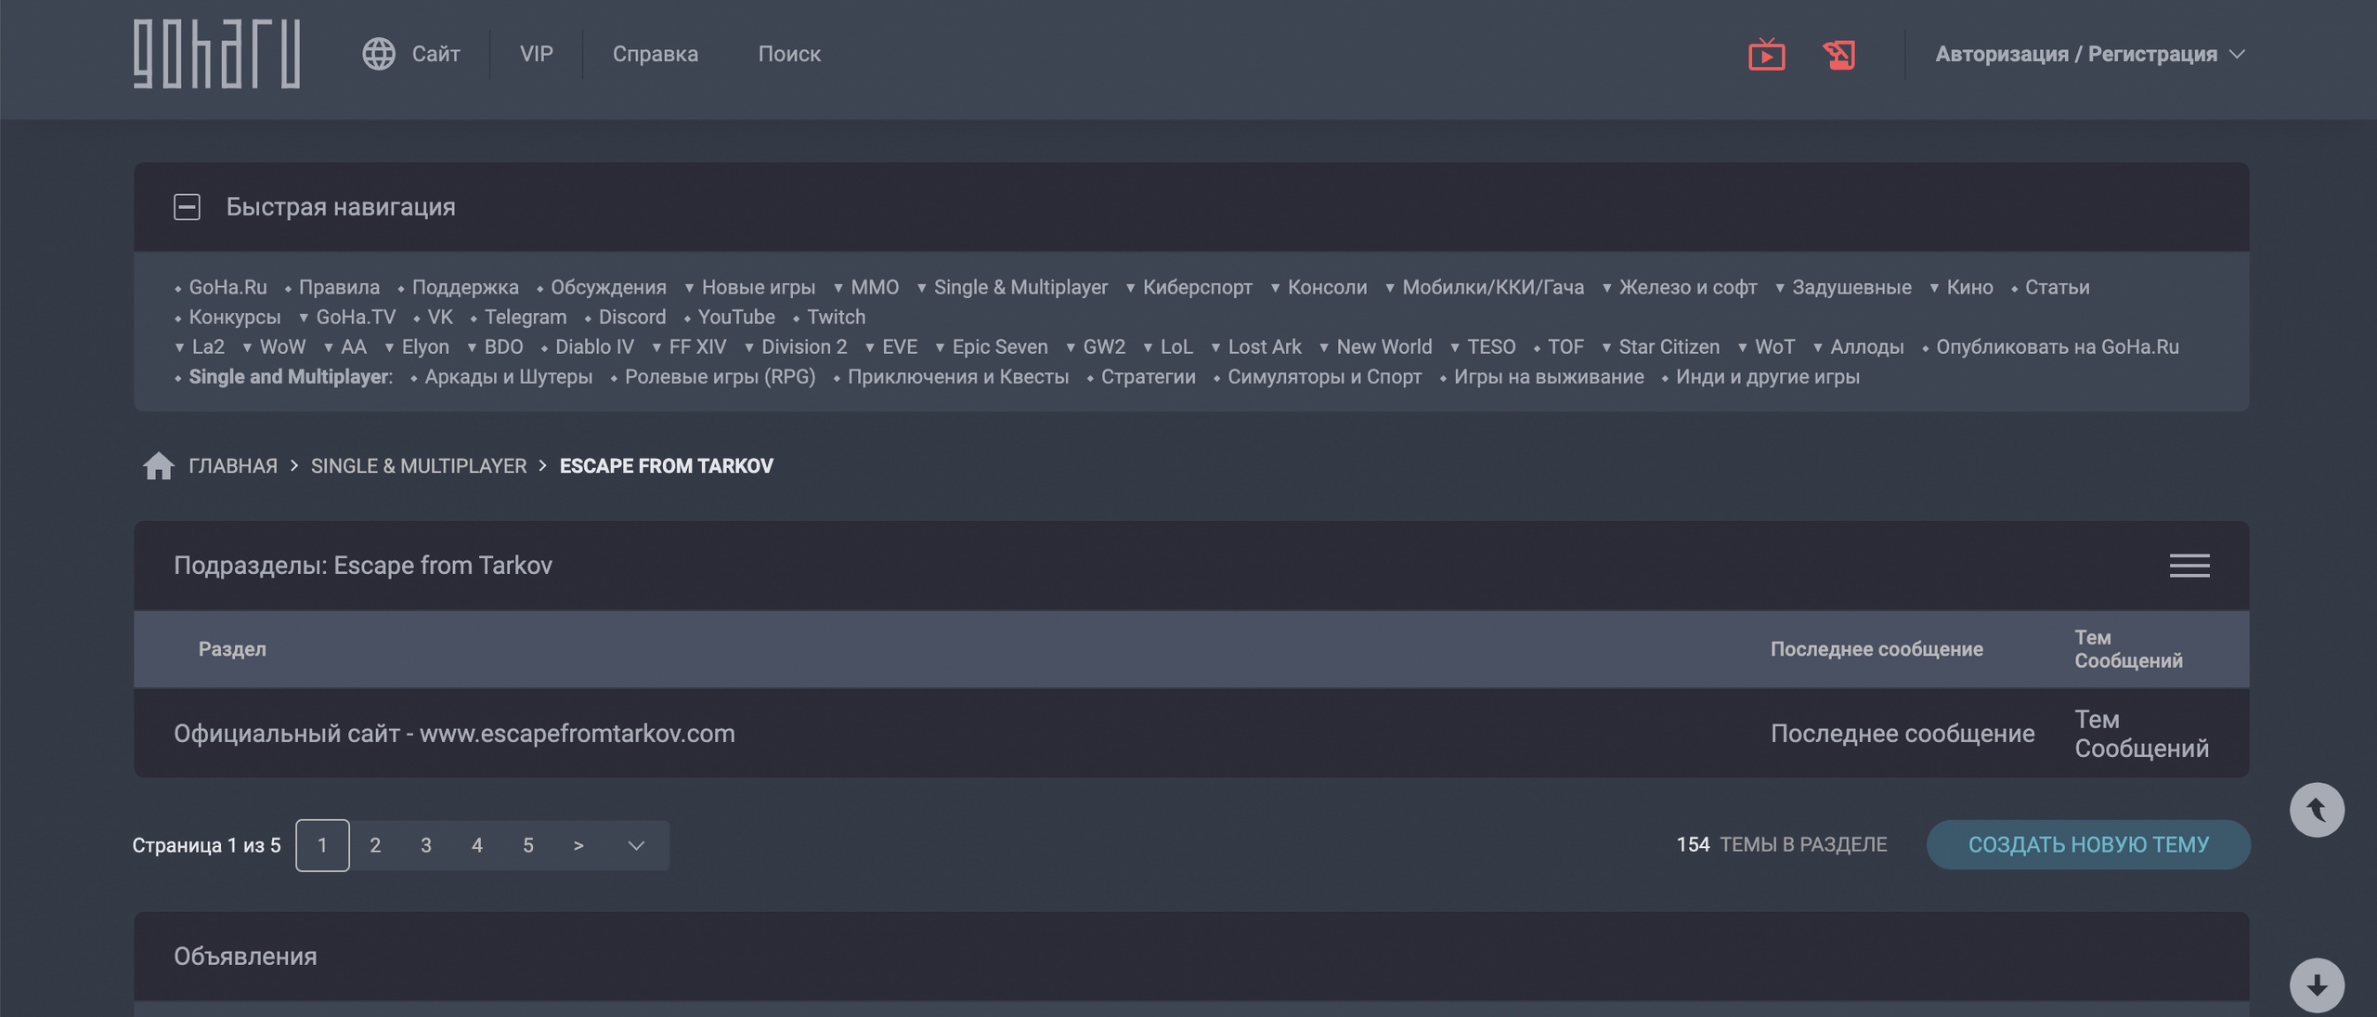Open Инди и другие игры link
Viewport: 2377px width, 1017px height.
pos(1768,376)
